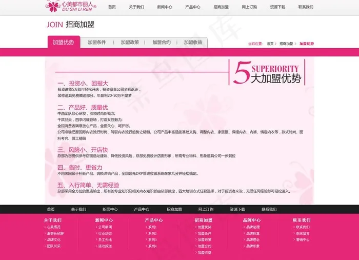The height and width of the screenshot is (260, 359).
Task: Switch to the 加盟合约 tab
Action: pyautogui.click(x=162, y=43)
